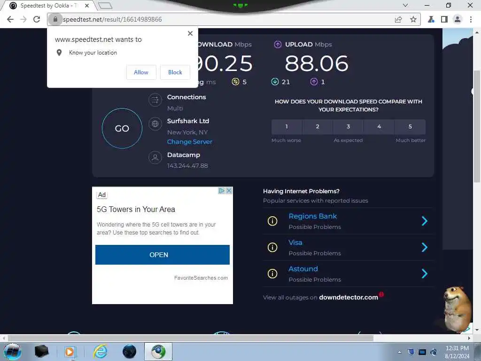
Task: Click the browser Forward arrow
Action: (23, 19)
